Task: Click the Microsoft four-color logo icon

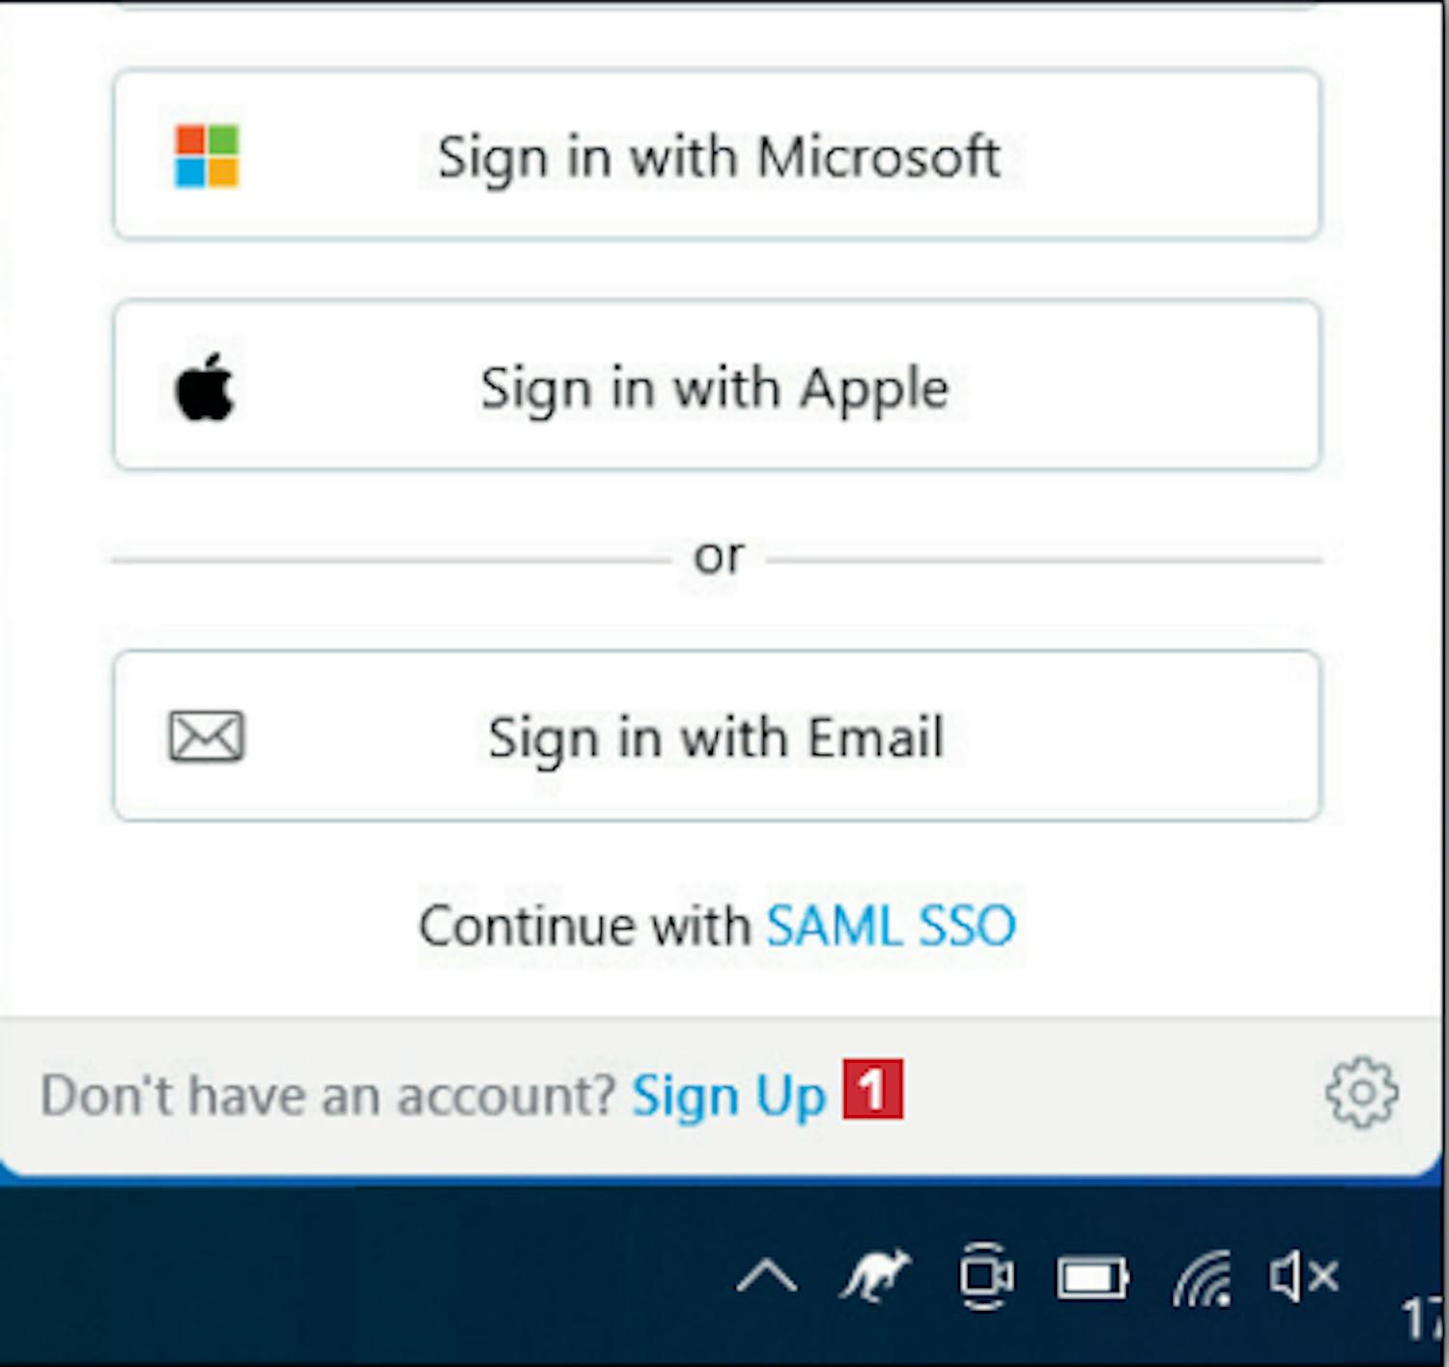Action: coord(207,156)
